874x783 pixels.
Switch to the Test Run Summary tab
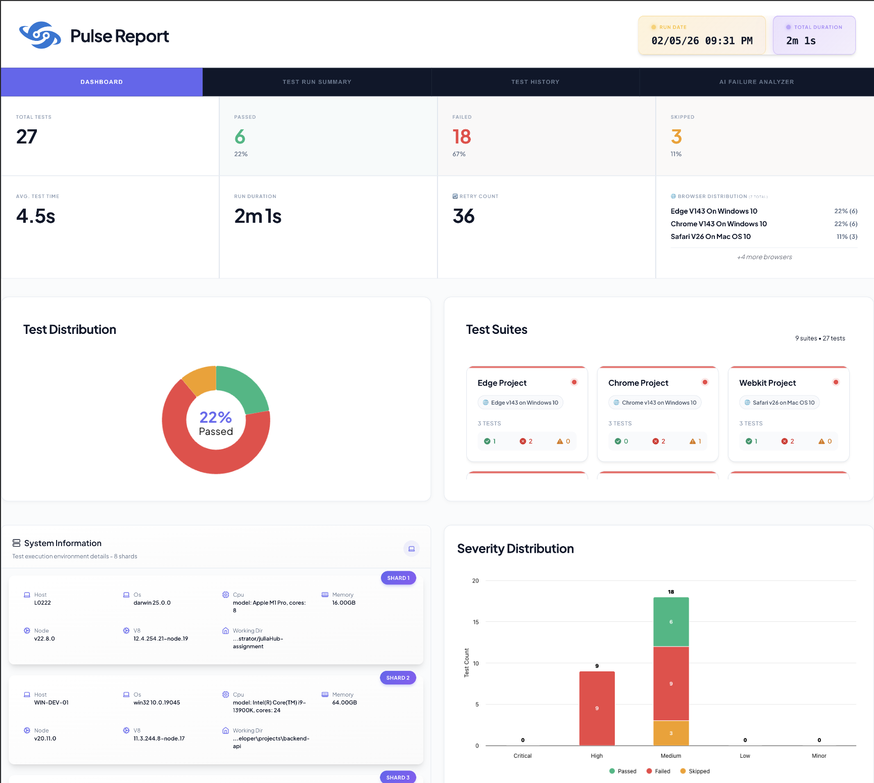click(x=317, y=82)
